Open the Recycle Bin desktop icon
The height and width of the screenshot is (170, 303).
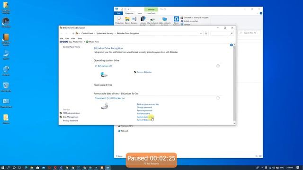(x=6, y=87)
